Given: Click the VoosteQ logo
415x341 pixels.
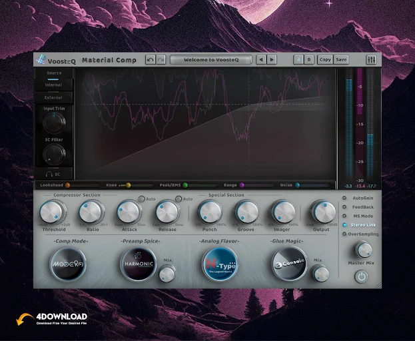Looking at the screenshot, I should pyautogui.click(x=56, y=60).
